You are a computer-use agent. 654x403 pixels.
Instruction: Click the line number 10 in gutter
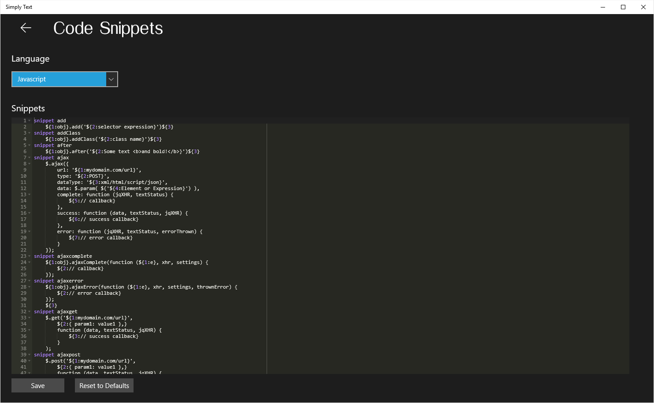[x=23, y=176]
